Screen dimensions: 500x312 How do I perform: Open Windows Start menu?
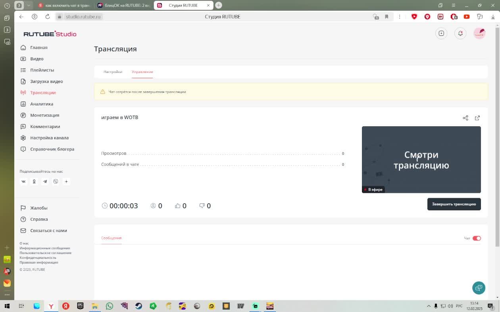(x=7, y=306)
